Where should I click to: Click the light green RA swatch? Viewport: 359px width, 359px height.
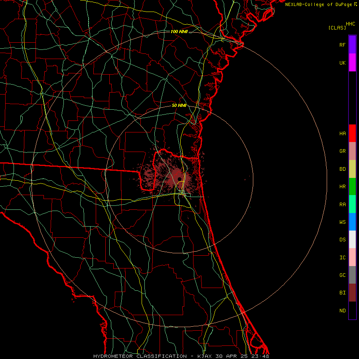pyautogui.click(x=352, y=204)
